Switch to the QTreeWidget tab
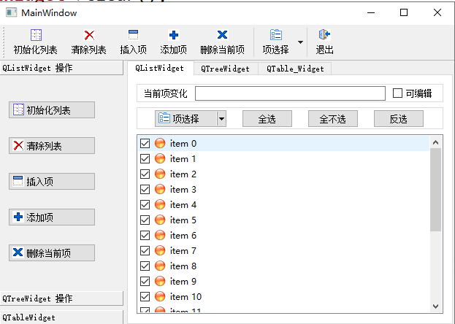The width and height of the screenshot is (455, 324). pos(226,69)
